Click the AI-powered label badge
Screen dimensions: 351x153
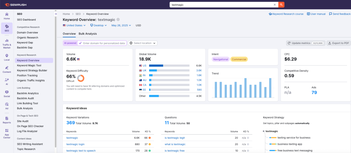pyautogui.click(x=70, y=43)
